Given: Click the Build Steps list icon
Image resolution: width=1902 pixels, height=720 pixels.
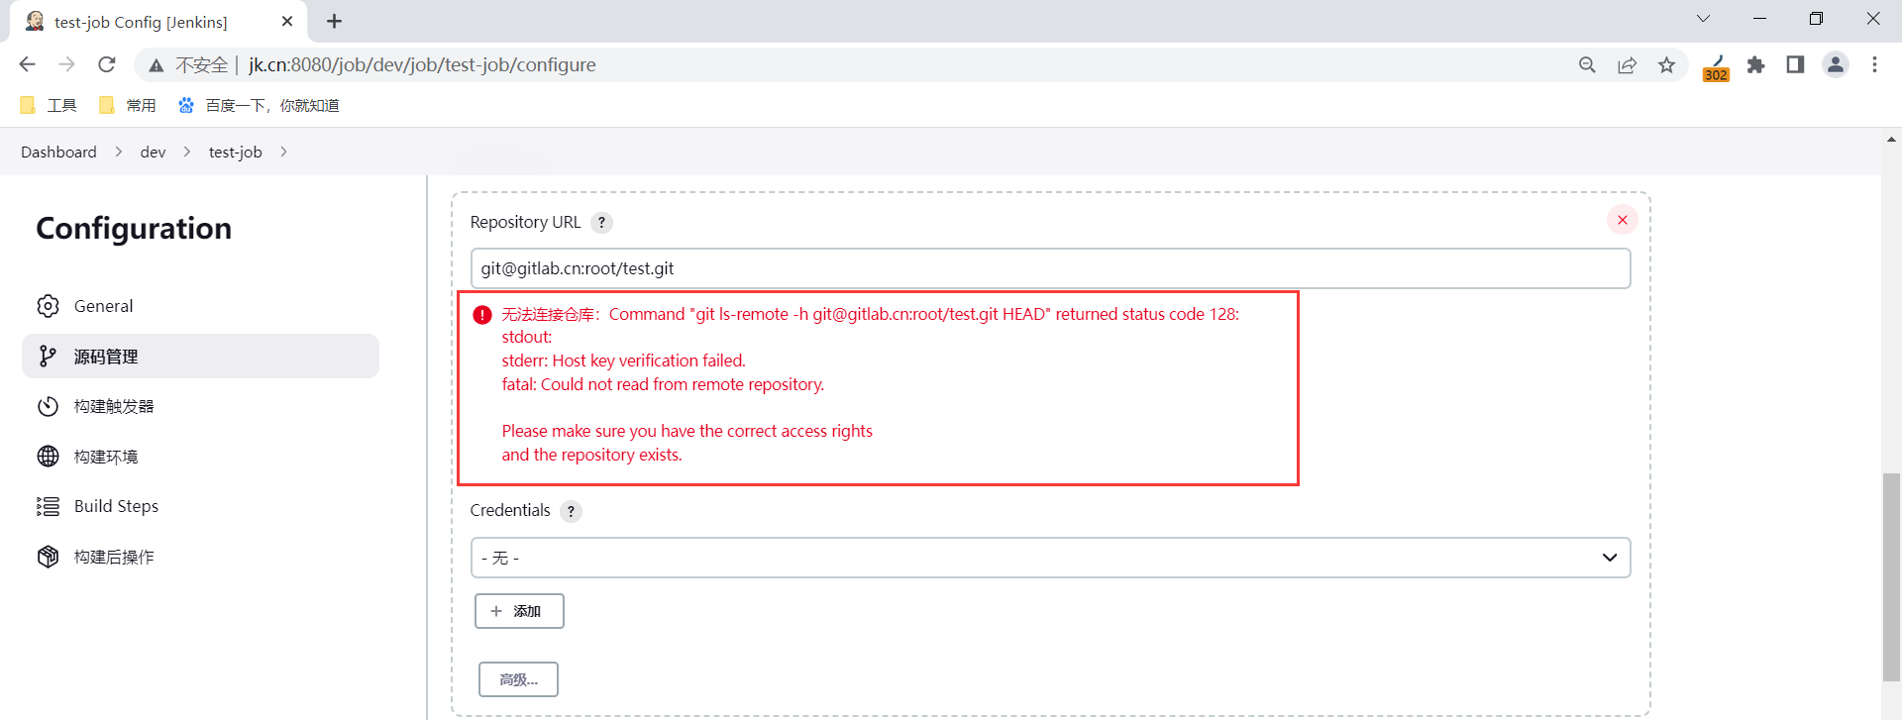Looking at the screenshot, I should [48, 506].
